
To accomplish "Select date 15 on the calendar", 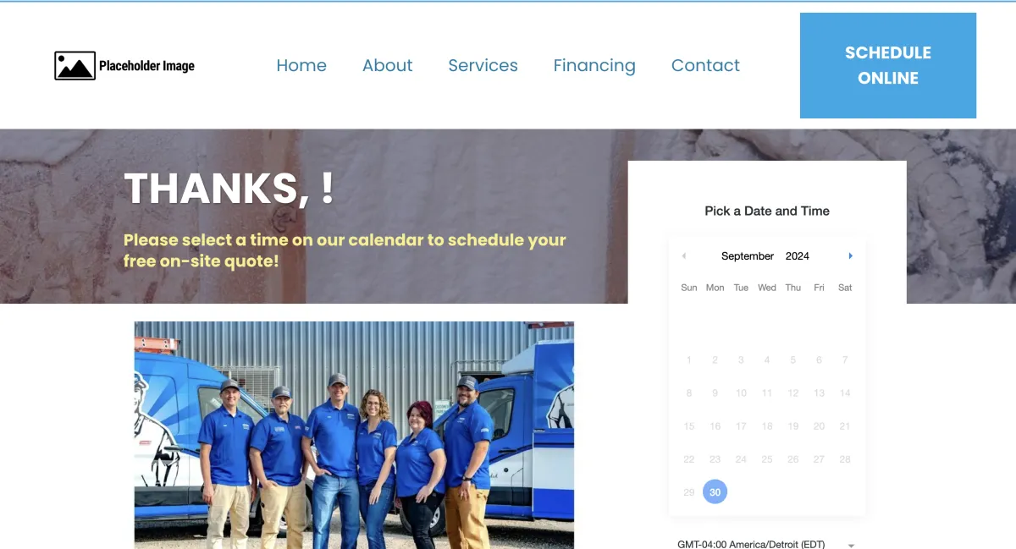I will [x=689, y=426].
